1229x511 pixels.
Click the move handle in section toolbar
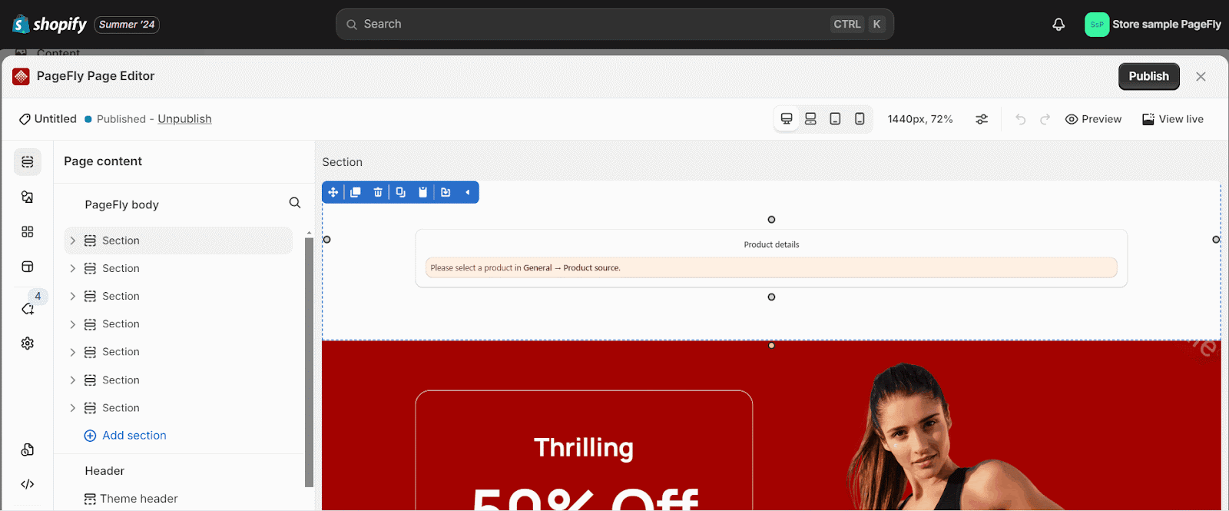333,192
